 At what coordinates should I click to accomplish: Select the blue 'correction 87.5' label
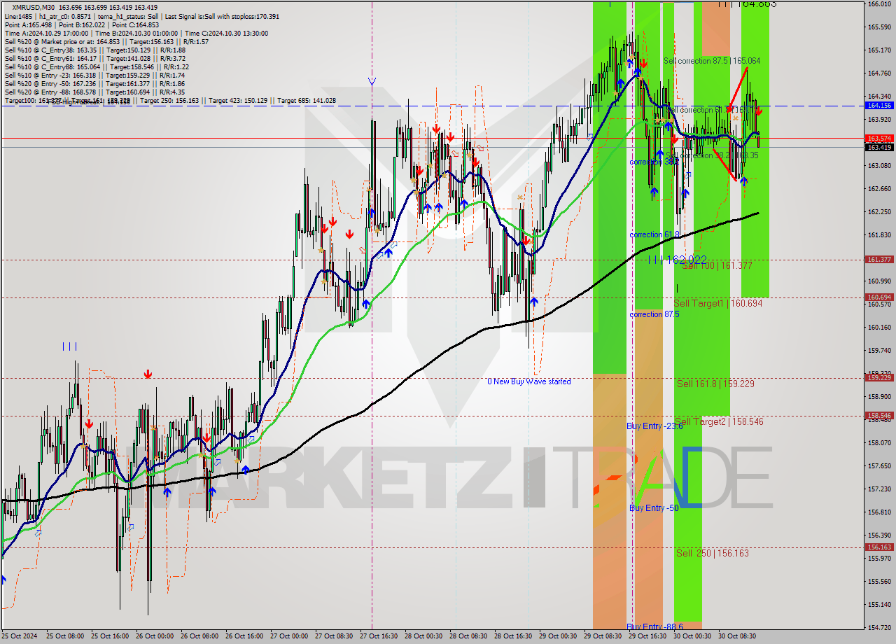click(655, 315)
